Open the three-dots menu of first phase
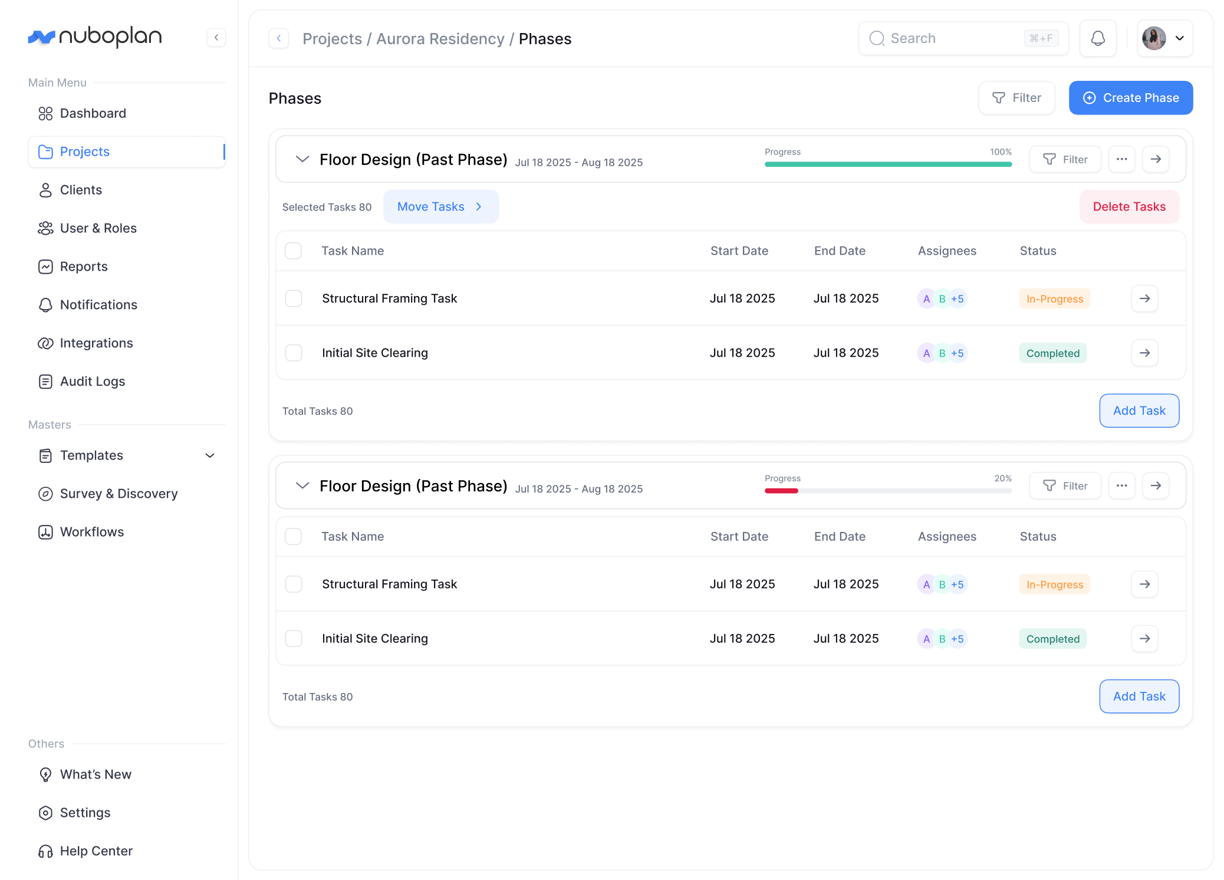The height and width of the screenshot is (880, 1224). [1121, 159]
